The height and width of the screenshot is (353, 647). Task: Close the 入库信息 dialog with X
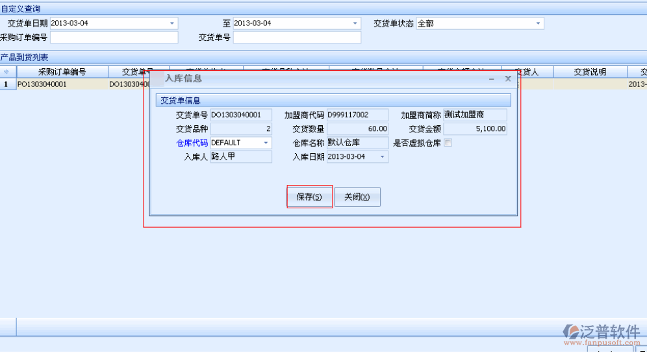click(508, 79)
